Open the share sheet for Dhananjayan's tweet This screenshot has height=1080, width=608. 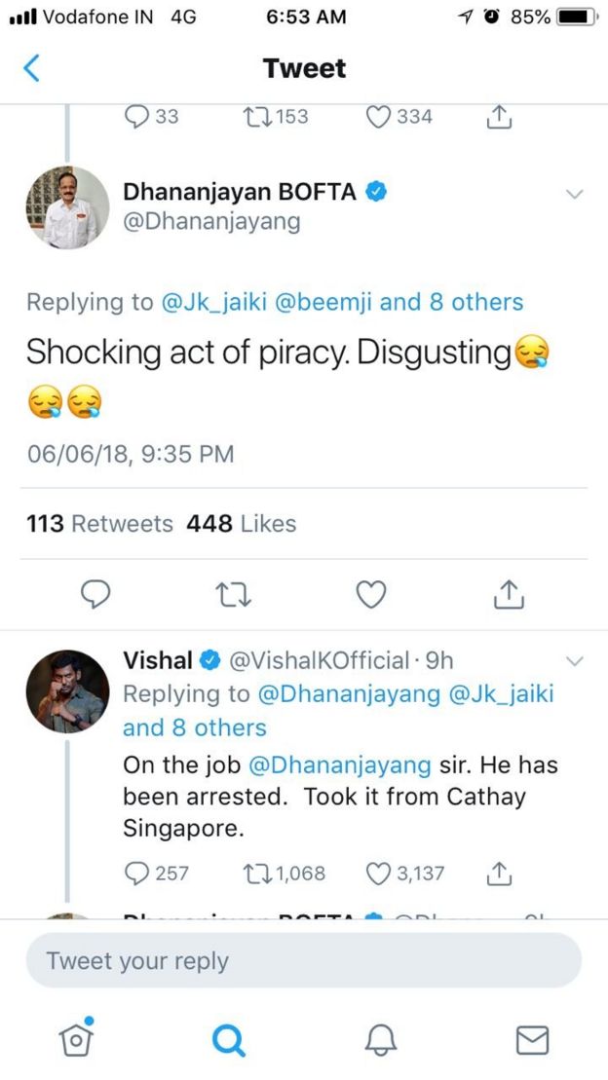(508, 594)
